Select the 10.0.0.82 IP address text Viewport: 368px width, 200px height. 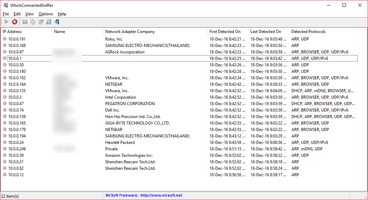tap(16, 168)
